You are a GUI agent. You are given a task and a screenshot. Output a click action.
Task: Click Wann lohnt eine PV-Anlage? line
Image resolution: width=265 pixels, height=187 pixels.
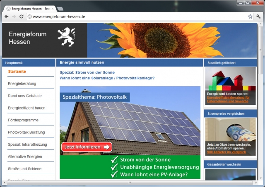click(149, 174)
